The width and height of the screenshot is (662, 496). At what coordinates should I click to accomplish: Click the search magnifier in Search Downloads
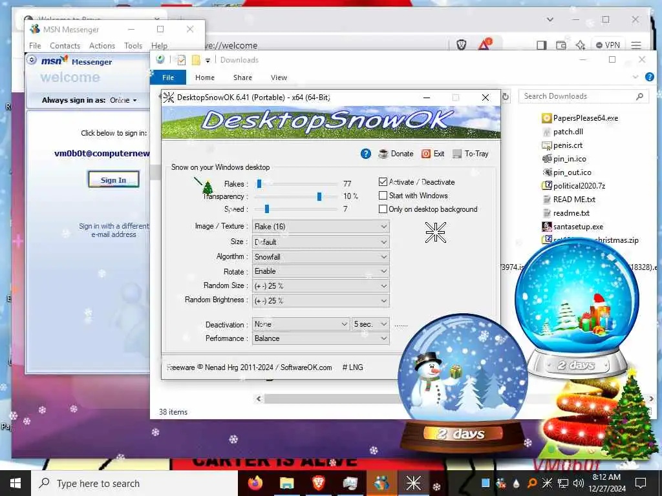(x=639, y=96)
